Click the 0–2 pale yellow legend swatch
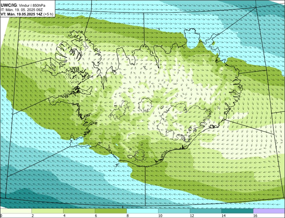Image resolution: width=285 pixels, height=218 pixels. (16, 211)
